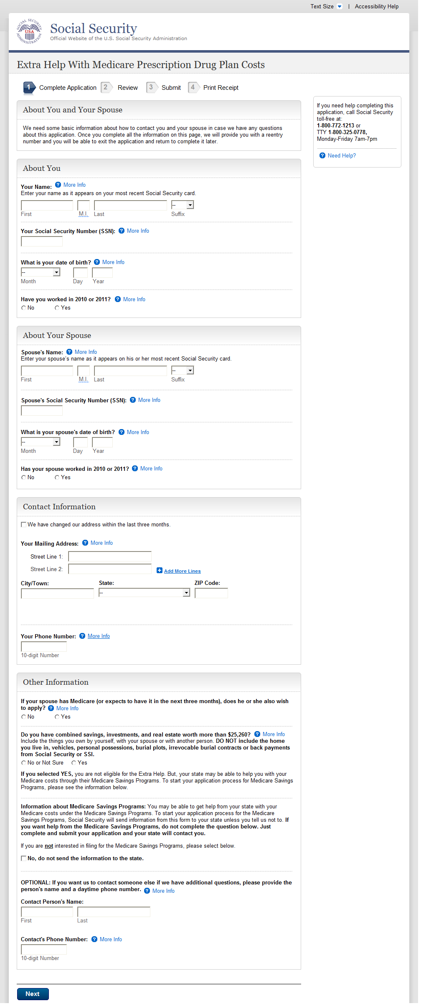Click help icon beside Your Name
Viewport: 421px width, 1006px height.
tap(58, 185)
